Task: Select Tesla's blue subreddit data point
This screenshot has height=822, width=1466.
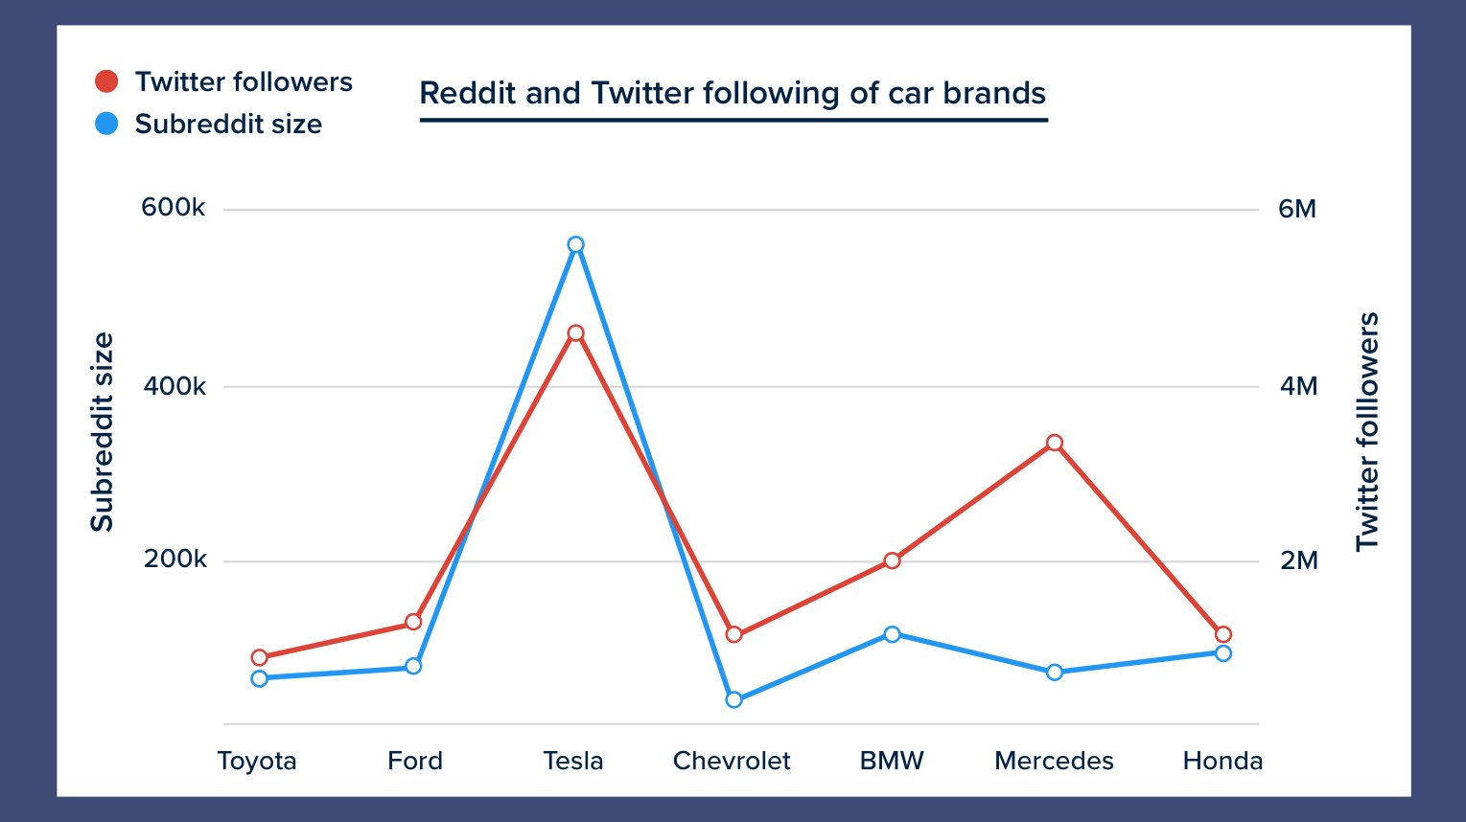Action: pos(575,244)
